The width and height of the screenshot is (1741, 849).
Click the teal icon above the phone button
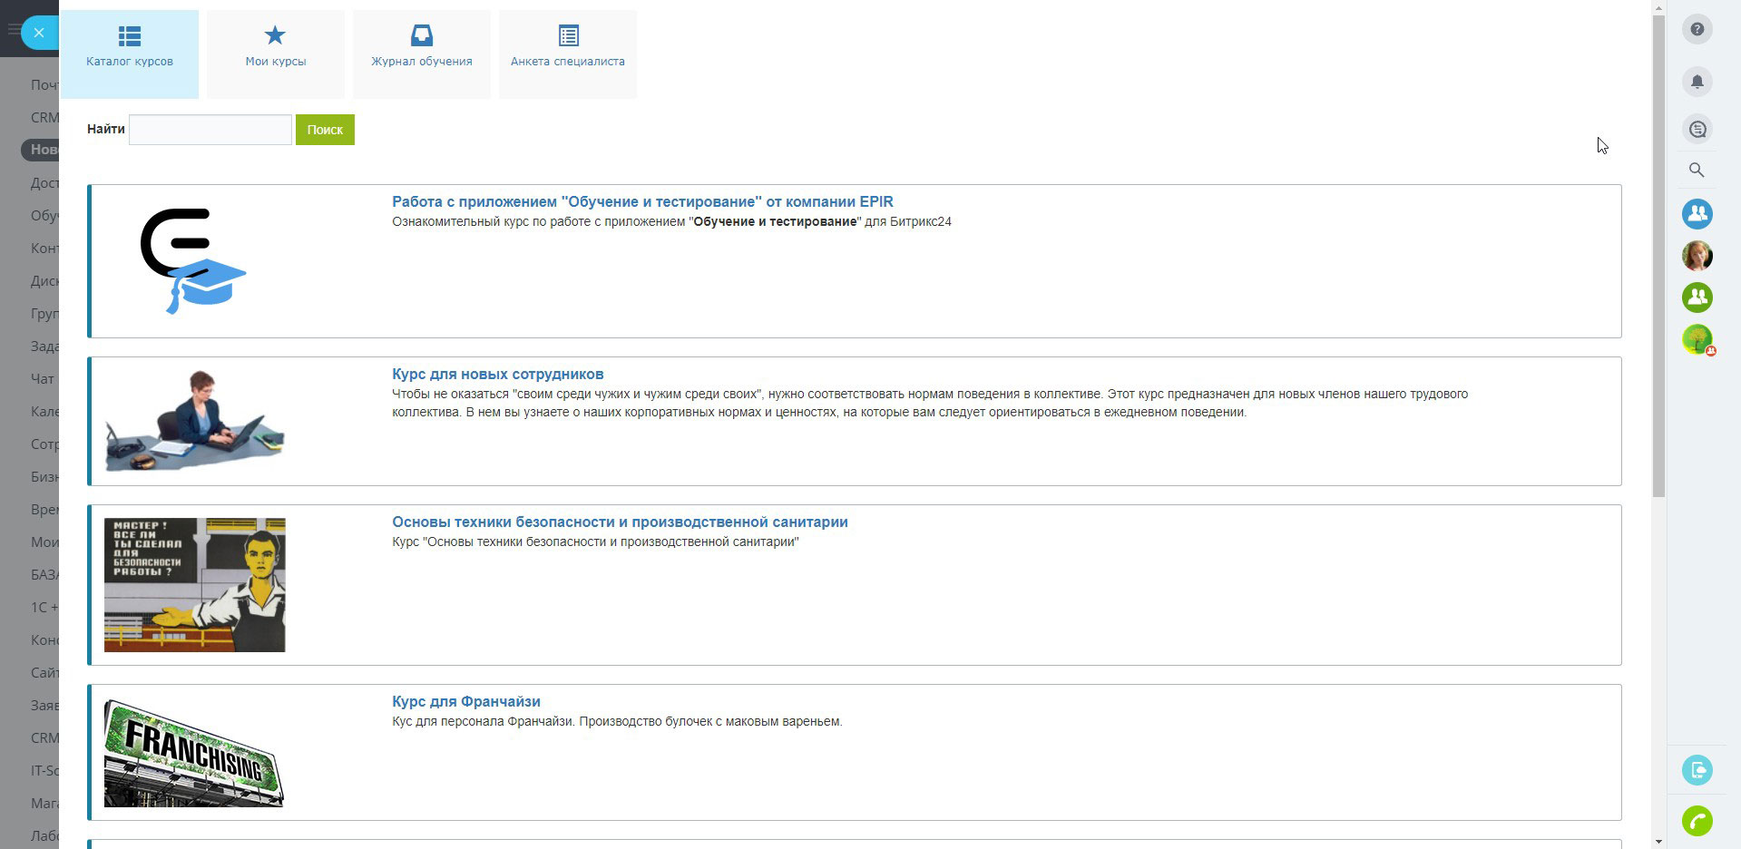pyautogui.click(x=1697, y=770)
